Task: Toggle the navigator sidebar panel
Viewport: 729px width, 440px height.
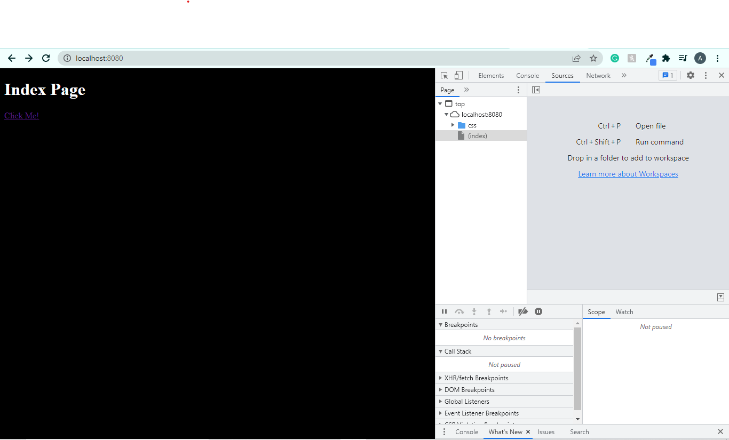Action: pyautogui.click(x=536, y=90)
